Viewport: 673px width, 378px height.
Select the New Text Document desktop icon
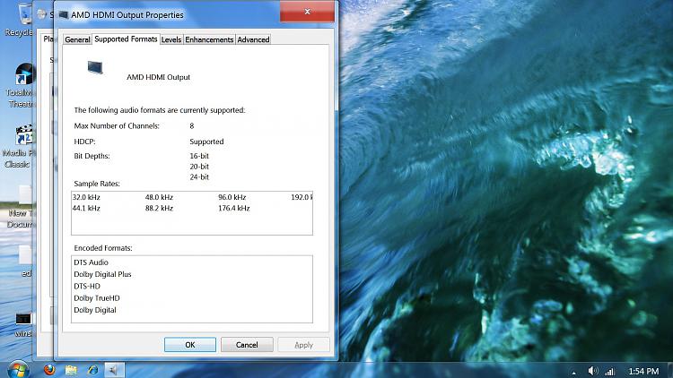(20, 207)
